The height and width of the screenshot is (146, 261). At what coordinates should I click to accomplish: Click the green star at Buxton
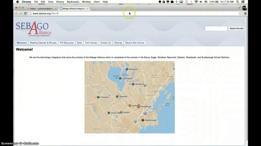pos(121,112)
